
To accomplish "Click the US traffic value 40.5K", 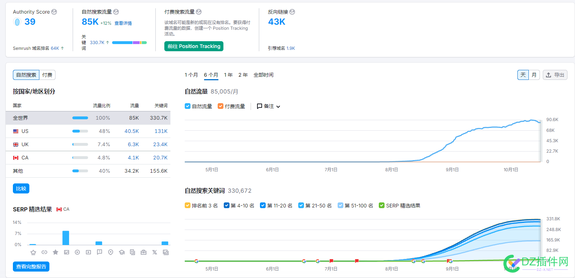I will click(132, 131).
